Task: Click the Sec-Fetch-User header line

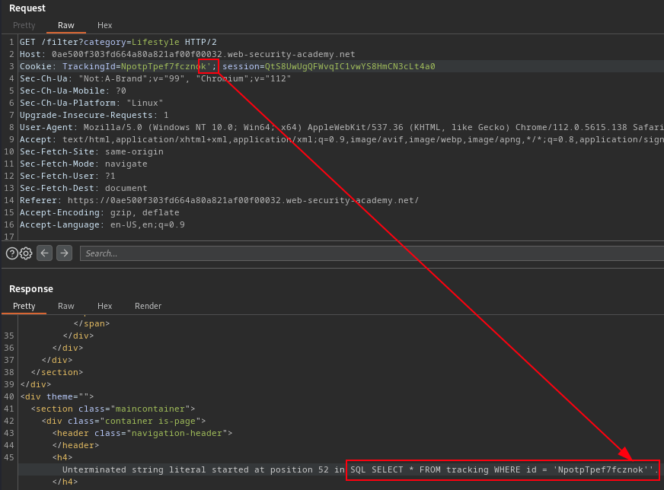Action: tap(67, 176)
